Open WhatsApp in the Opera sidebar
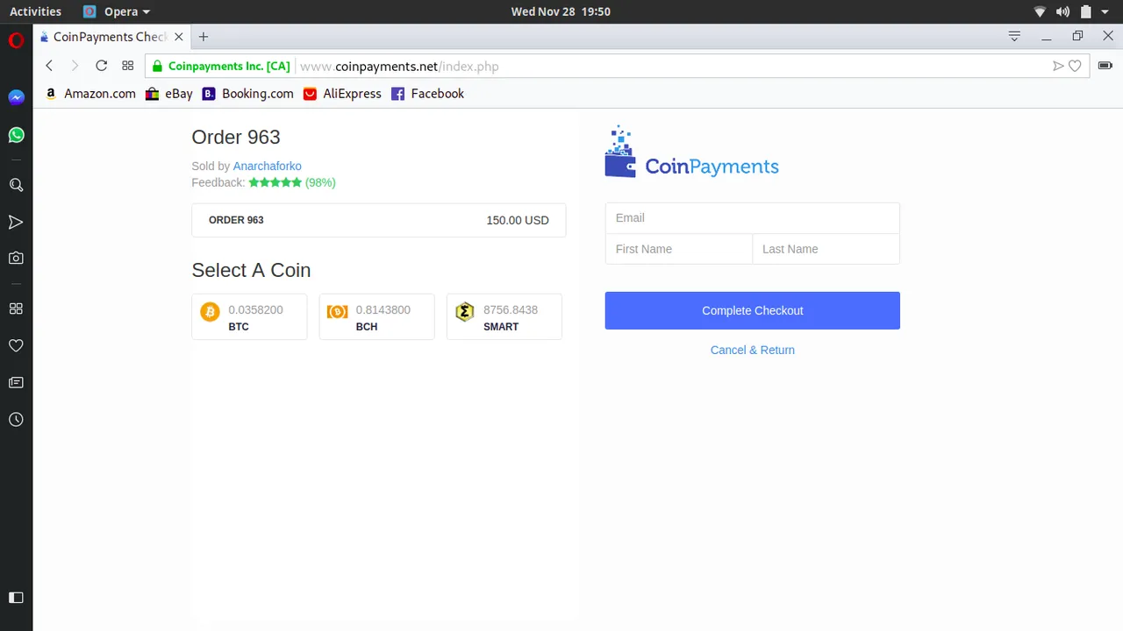 (x=16, y=135)
